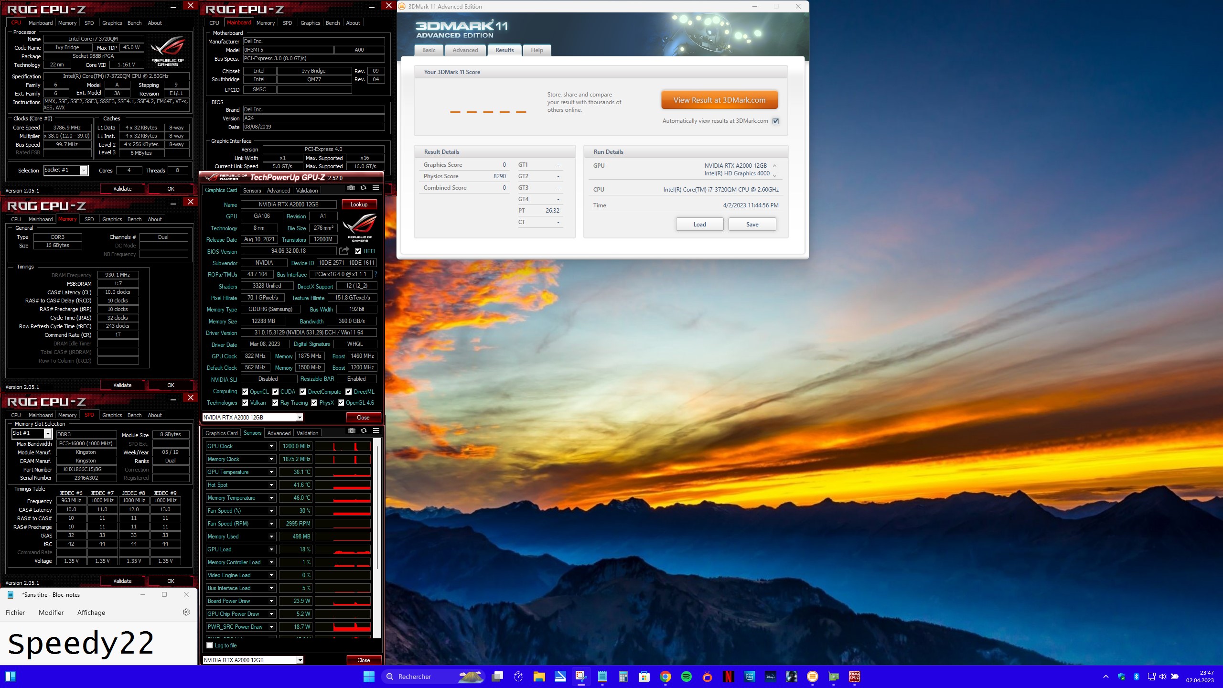Open Task View on the taskbar
The height and width of the screenshot is (688, 1223).
[497, 677]
